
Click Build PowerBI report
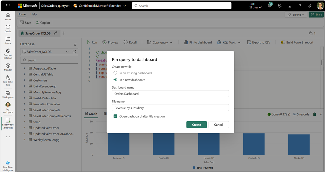tap(297, 42)
